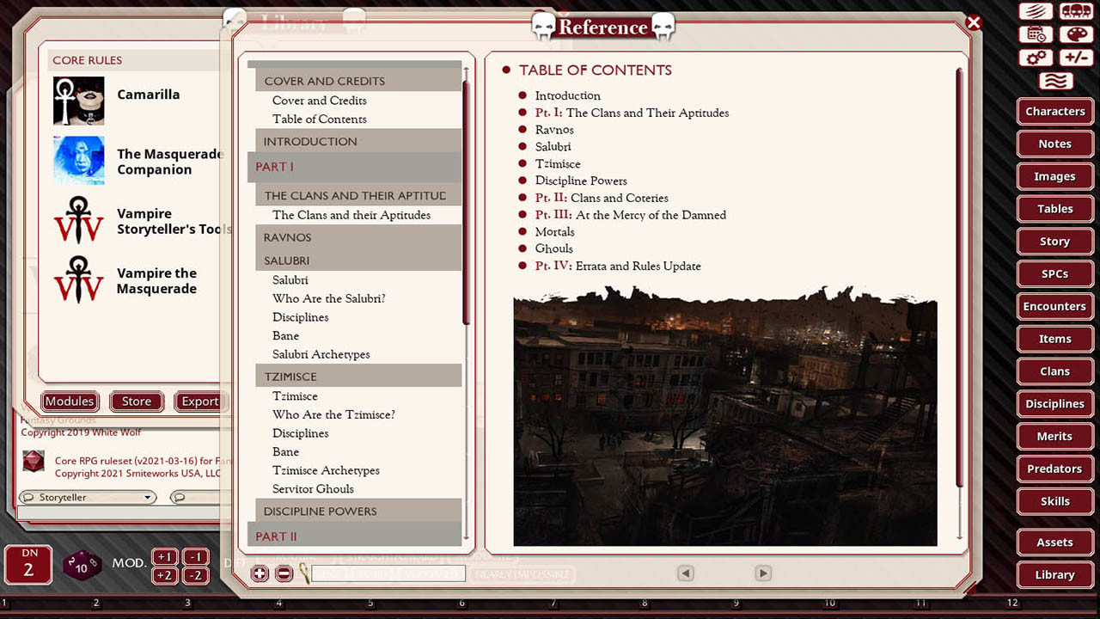Open the Storyteller speaker dropdown
The image size is (1100, 619).
(x=87, y=497)
